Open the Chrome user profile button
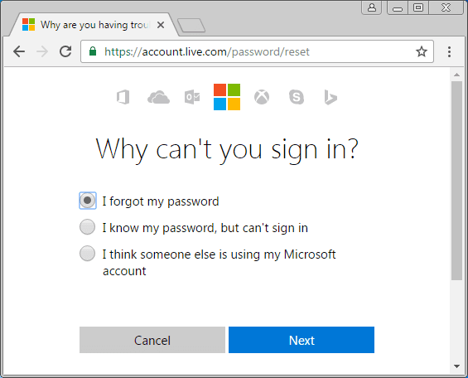This screenshot has height=378, width=468. click(x=372, y=7)
